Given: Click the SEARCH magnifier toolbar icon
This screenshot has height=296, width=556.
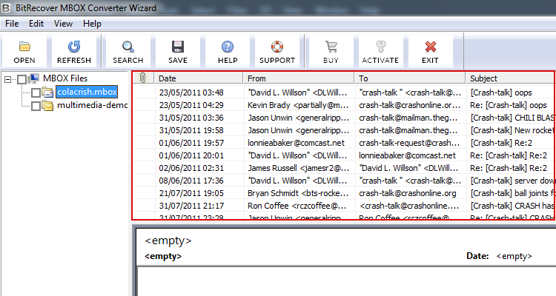Looking at the screenshot, I should tap(128, 47).
